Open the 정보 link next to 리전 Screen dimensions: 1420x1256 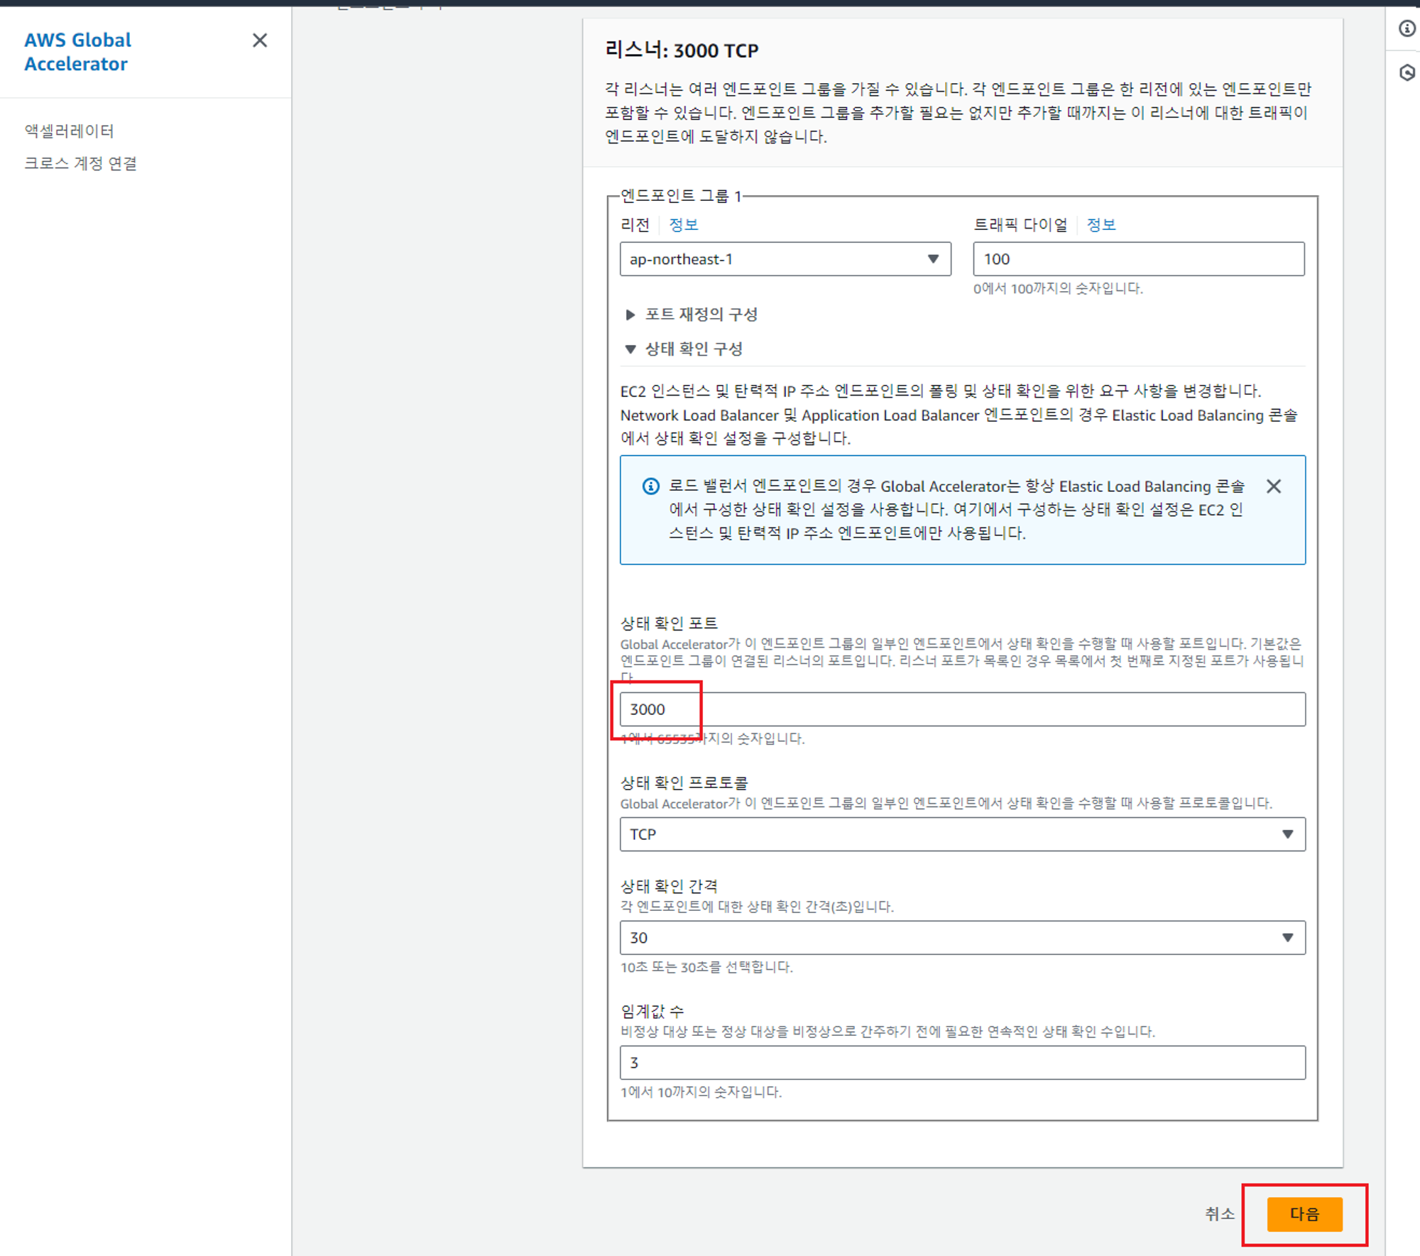[683, 225]
